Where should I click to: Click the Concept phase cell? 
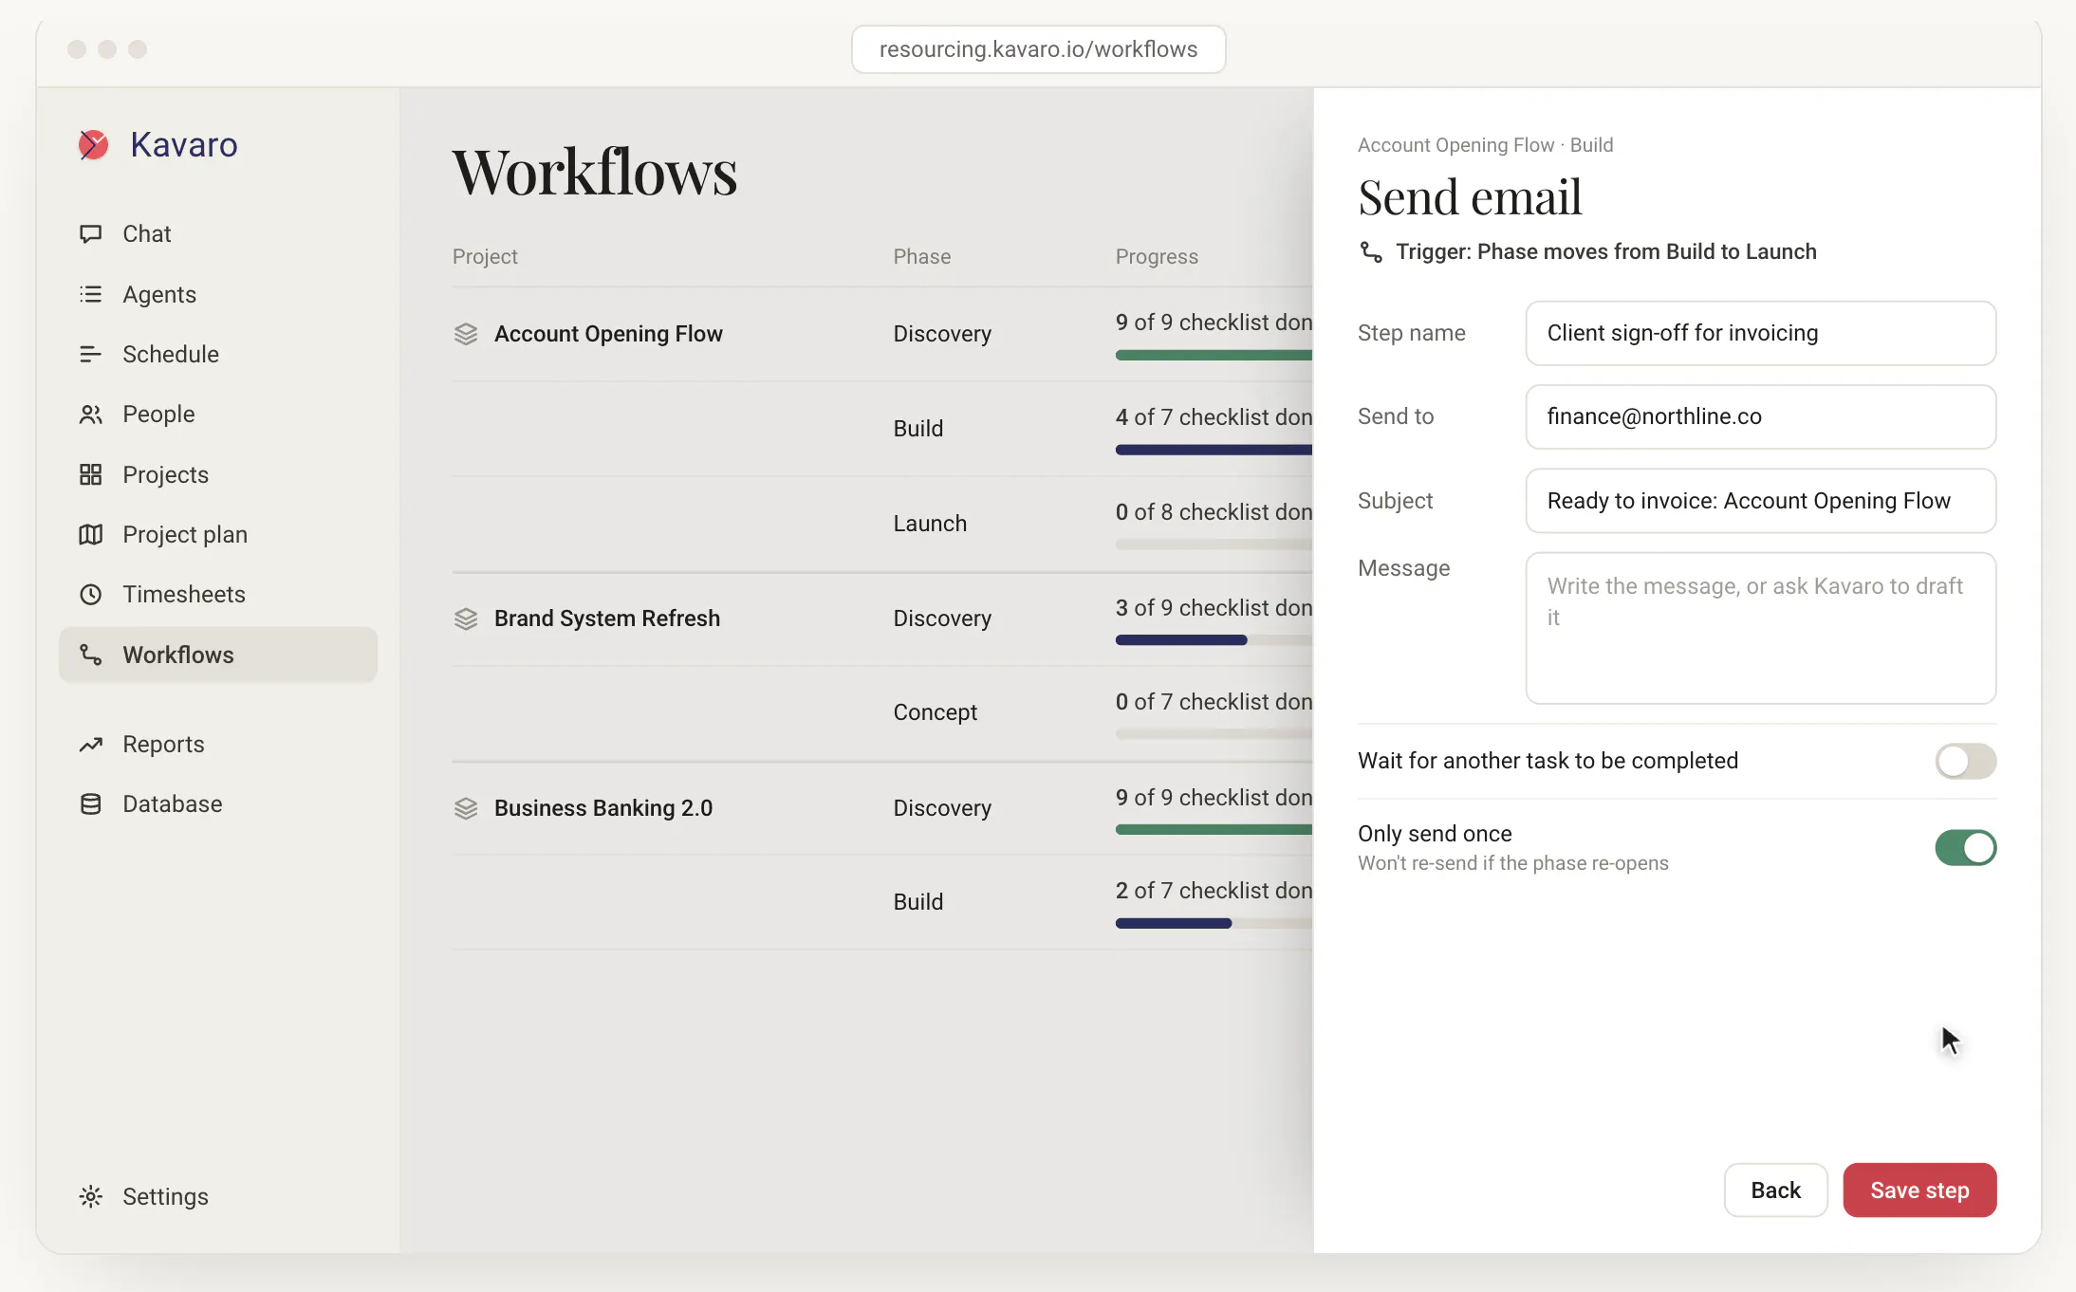coord(935,712)
